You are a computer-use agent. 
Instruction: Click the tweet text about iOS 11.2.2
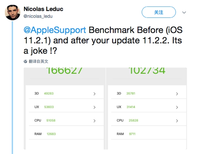pyautogui.click(x=103, y=41)
